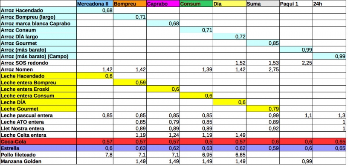Select the Arroz DÍA largo label
The image size is (348, 167).
(38, 37)
